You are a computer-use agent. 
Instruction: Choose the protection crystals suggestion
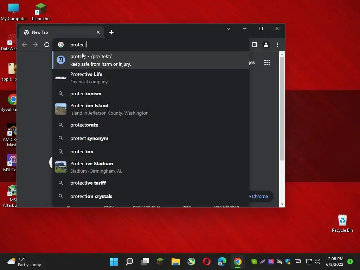tap(151, 196)
